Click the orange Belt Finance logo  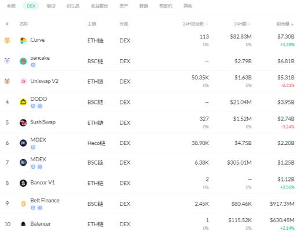coord(23,204)
